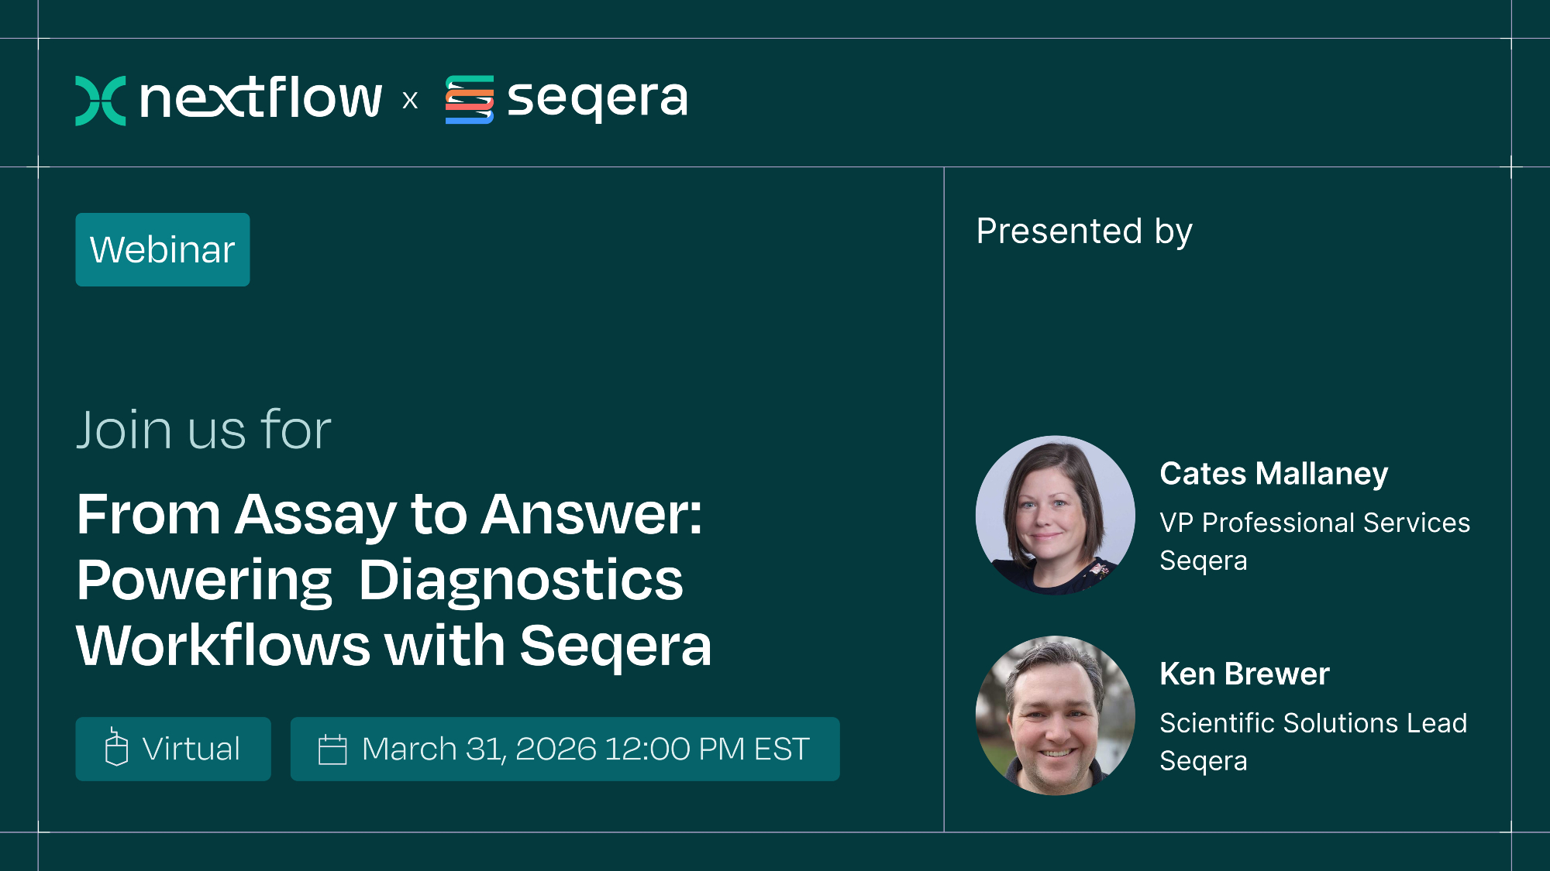Click the green Nextflow logo symbol
The height and width of the screenshot is (871, 1550).
click(100, 101)
